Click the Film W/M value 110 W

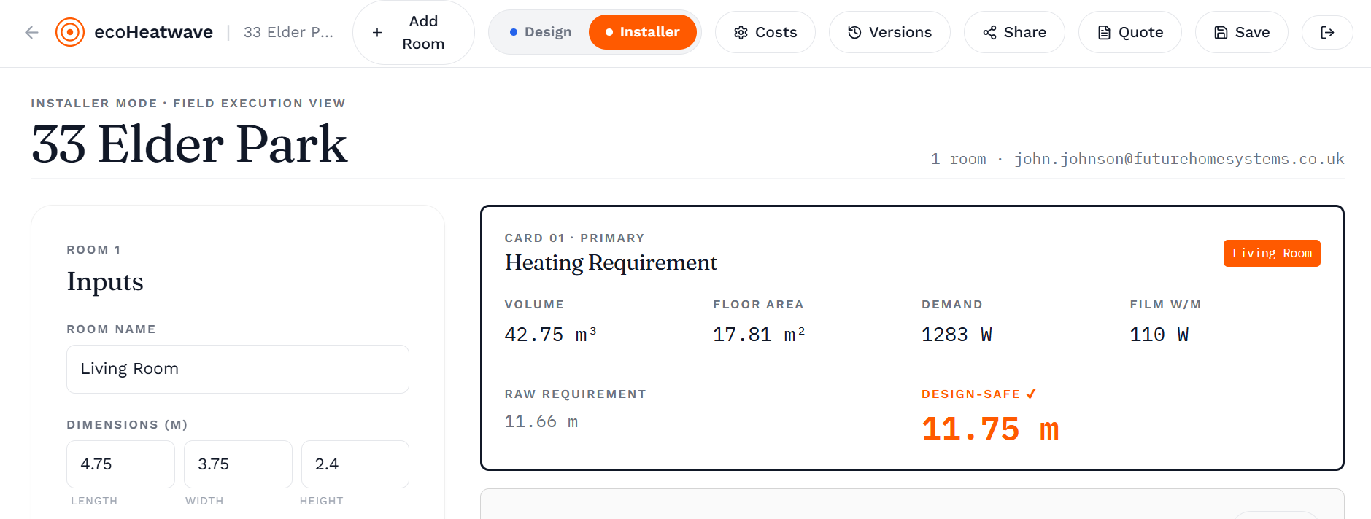coord(1159,335)
